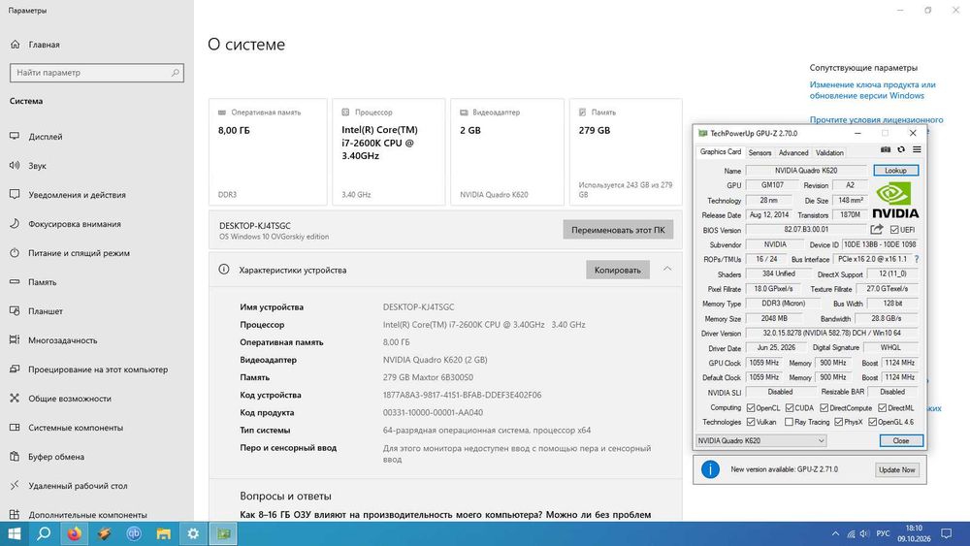Click the Close button in GPU-Z
Viewport: 970px width, 546px height.
901,441
